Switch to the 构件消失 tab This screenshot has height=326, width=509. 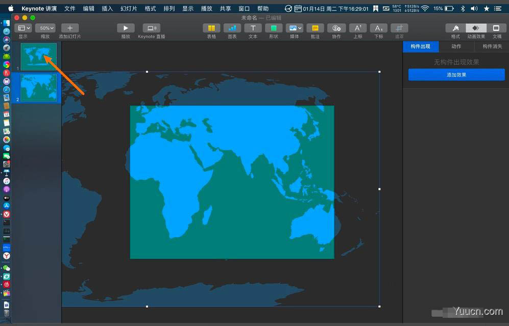click(492, 46)
